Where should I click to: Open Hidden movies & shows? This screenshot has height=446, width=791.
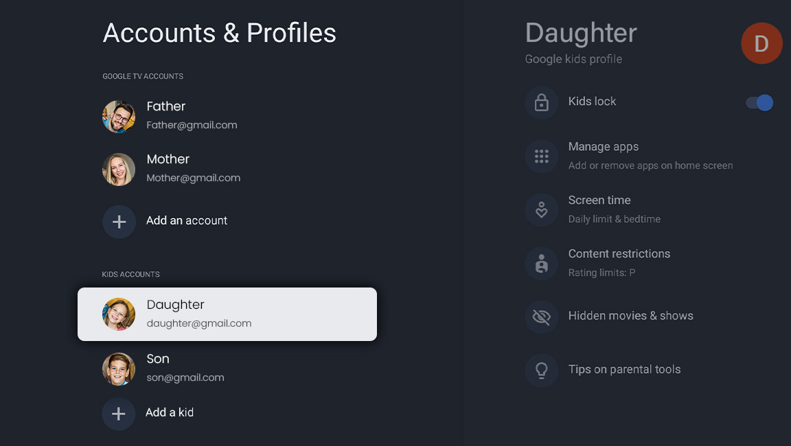click(x=630, y=316)
